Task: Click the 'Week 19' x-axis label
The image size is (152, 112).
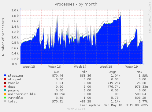Action: 132,67
